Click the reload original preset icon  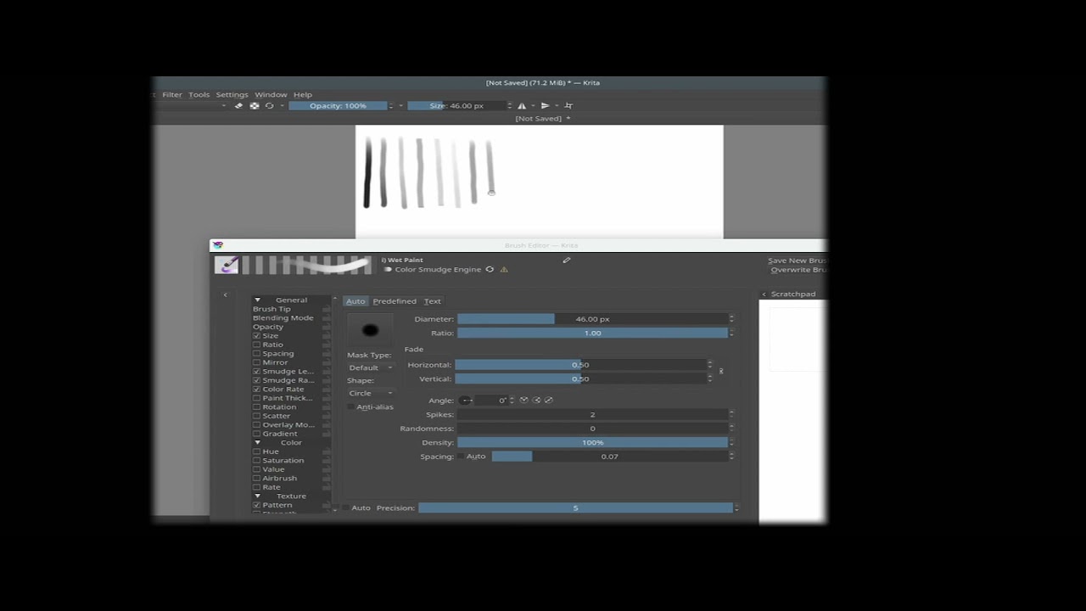coord(270,106)
